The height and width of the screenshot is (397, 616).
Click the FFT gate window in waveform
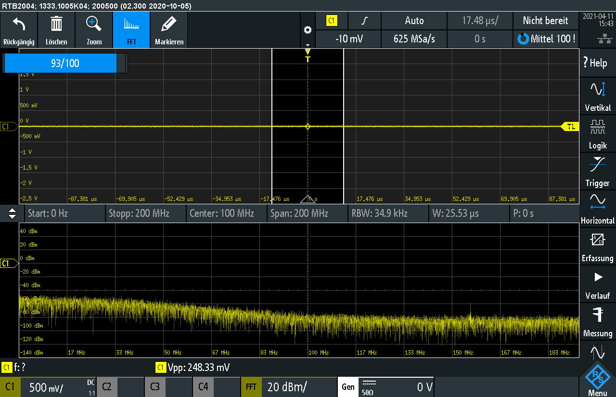coord(308,126)
